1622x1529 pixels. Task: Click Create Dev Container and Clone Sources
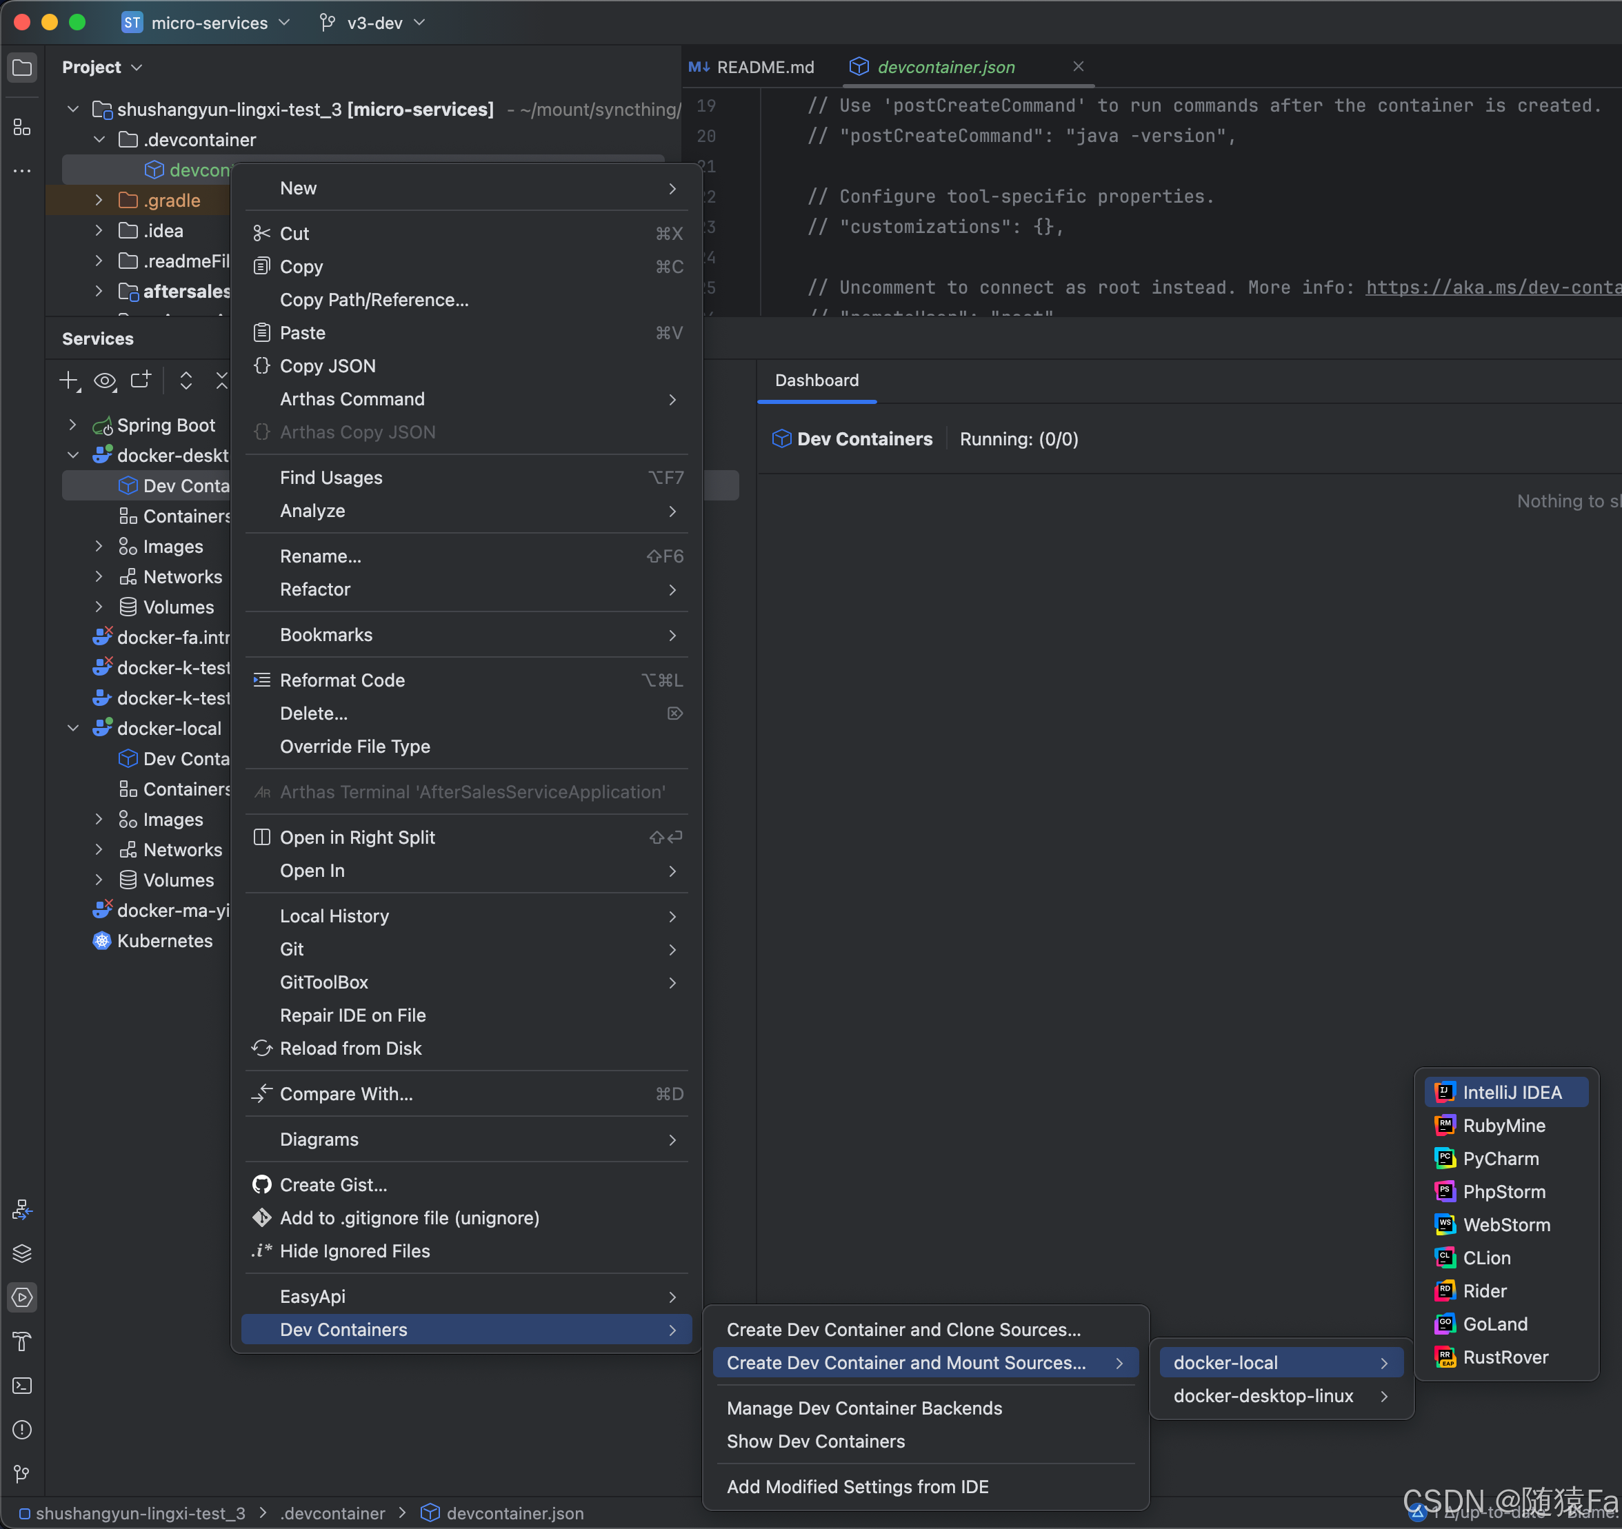pyautogui.click(x=903, y=1329)
